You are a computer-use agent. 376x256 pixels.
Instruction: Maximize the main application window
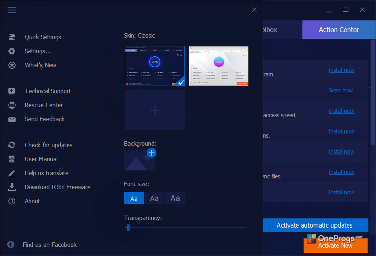(x=345, y=10)
